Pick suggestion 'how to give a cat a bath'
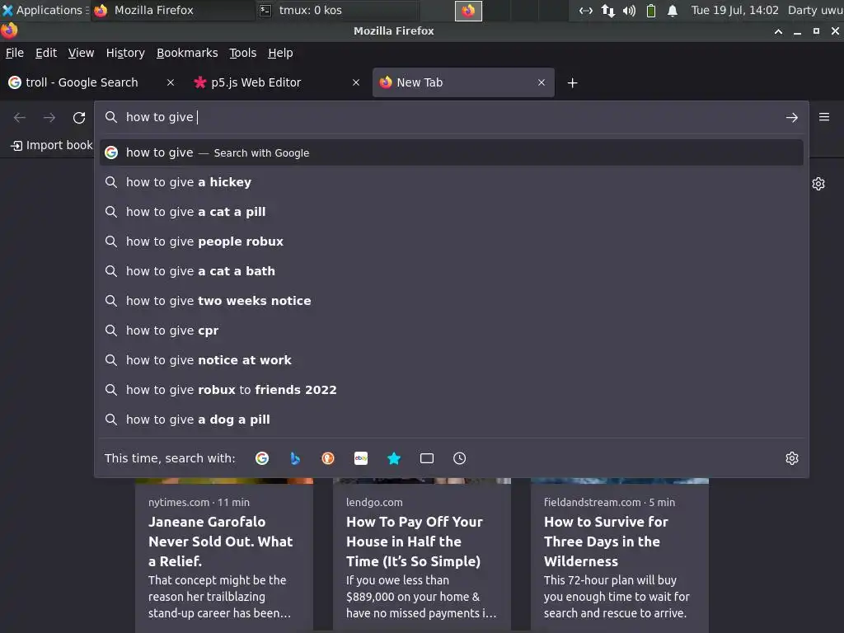Viewport: 844px width, 633px height. (451, 270)
